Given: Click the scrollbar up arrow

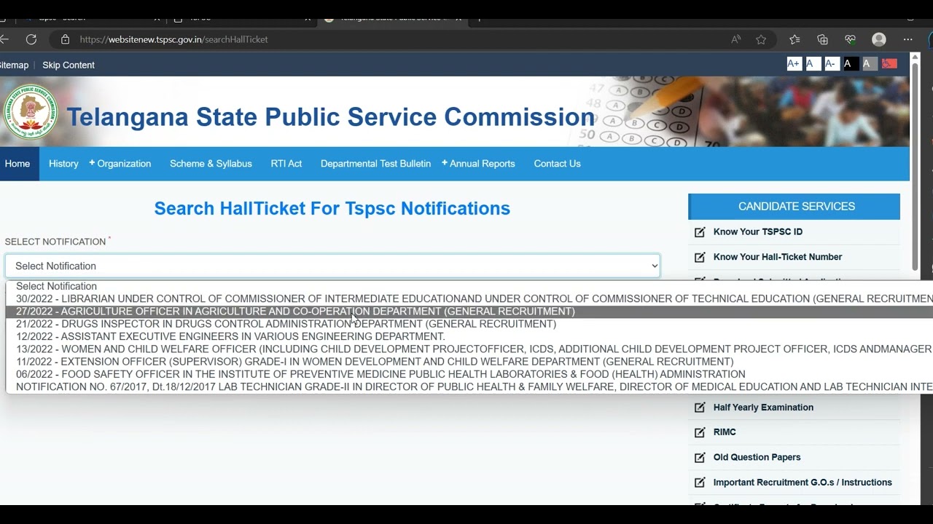Looking at the screenshot, I should (x=916, y=57).
